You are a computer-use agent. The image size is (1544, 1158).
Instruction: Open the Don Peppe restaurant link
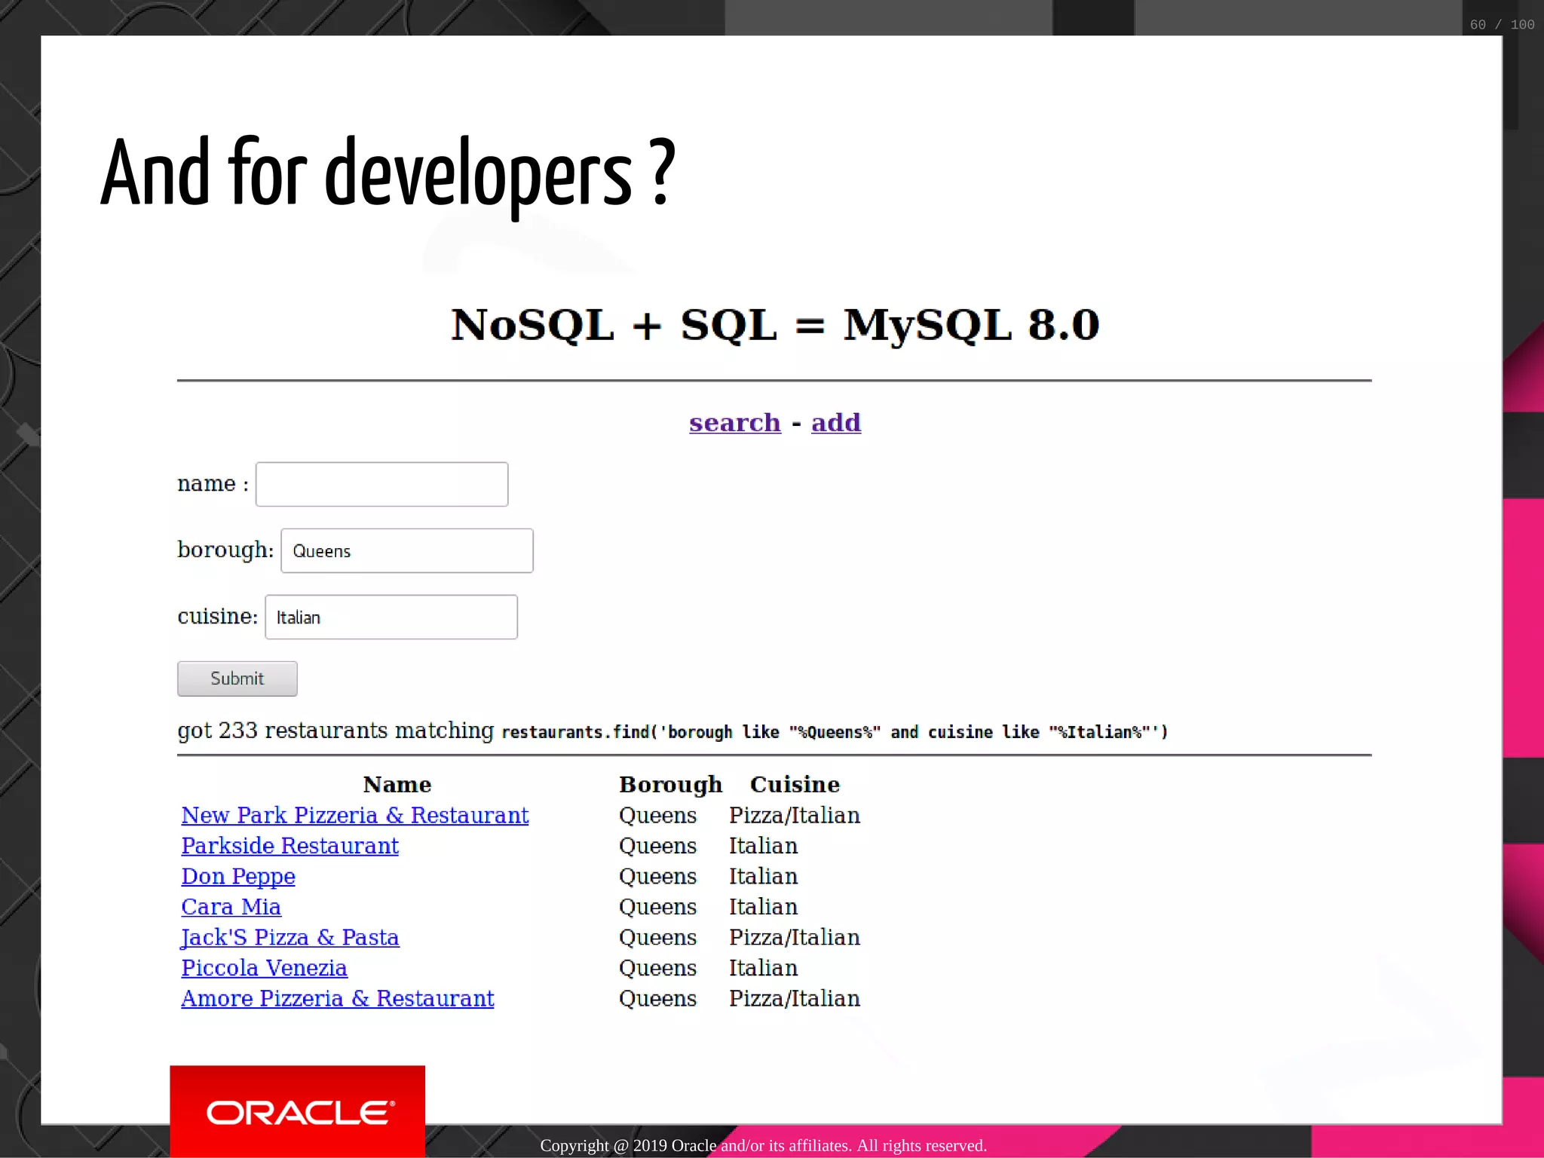pos(237,876)
